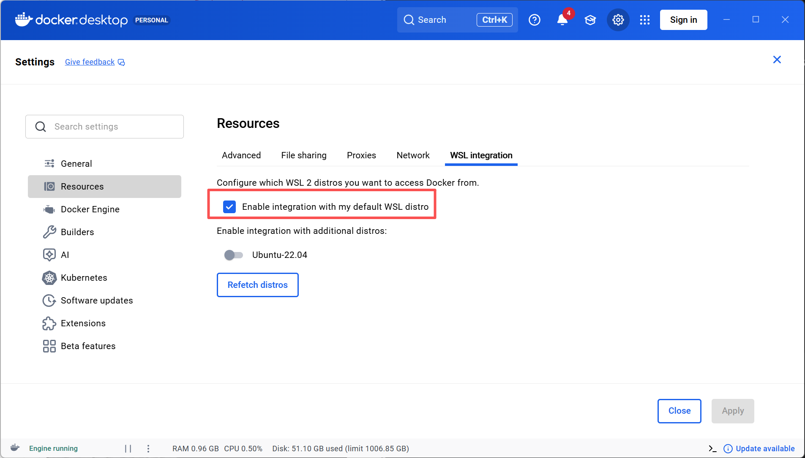Click the Apply button

pyautogui.click(x=733, y=411)
